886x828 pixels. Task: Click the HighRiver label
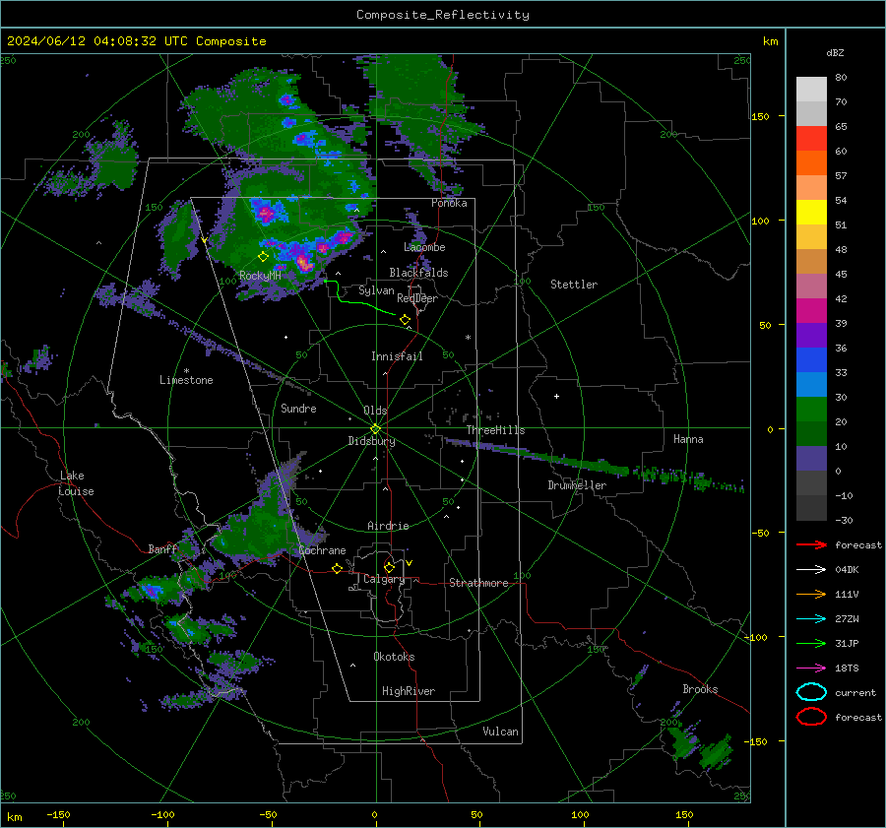tap(409, 691)
